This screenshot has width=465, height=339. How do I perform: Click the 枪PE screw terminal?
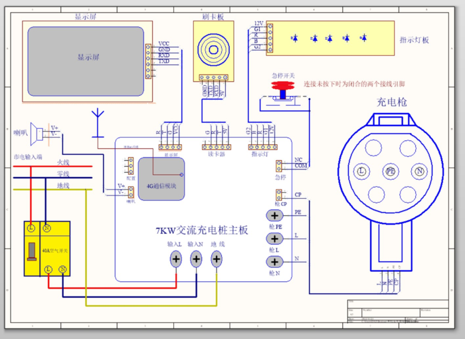[274, 215]
